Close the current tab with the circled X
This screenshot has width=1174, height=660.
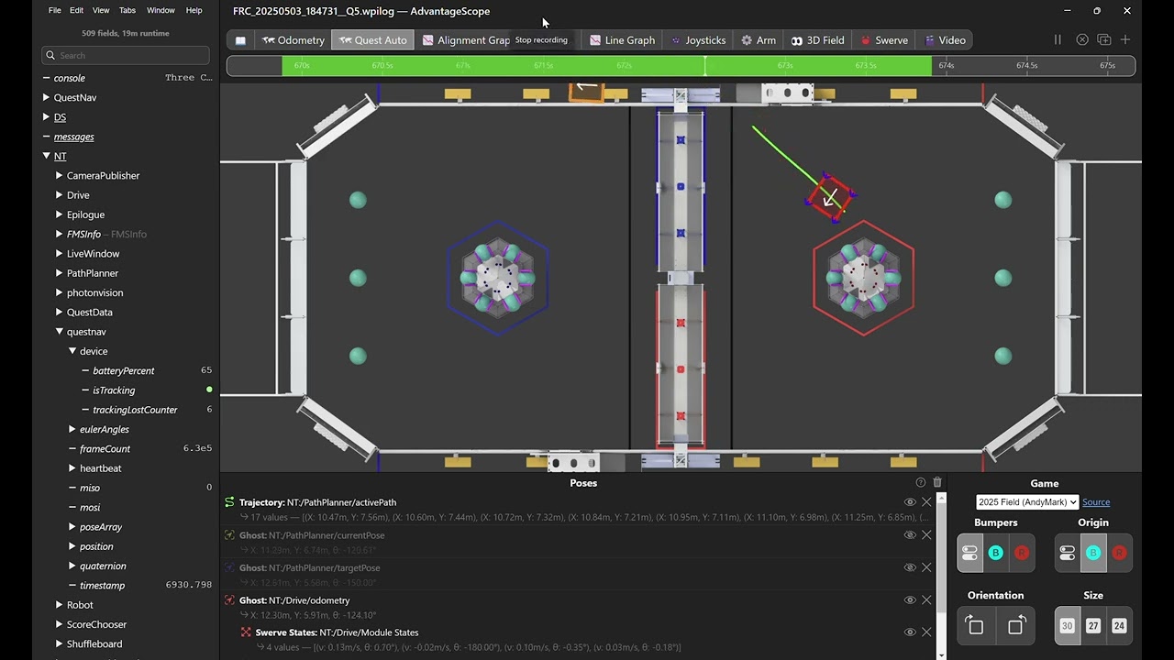[x=1082, y=39]
